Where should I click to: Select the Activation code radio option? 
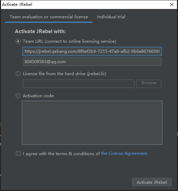pyautogui.click(x=18, y=95)
